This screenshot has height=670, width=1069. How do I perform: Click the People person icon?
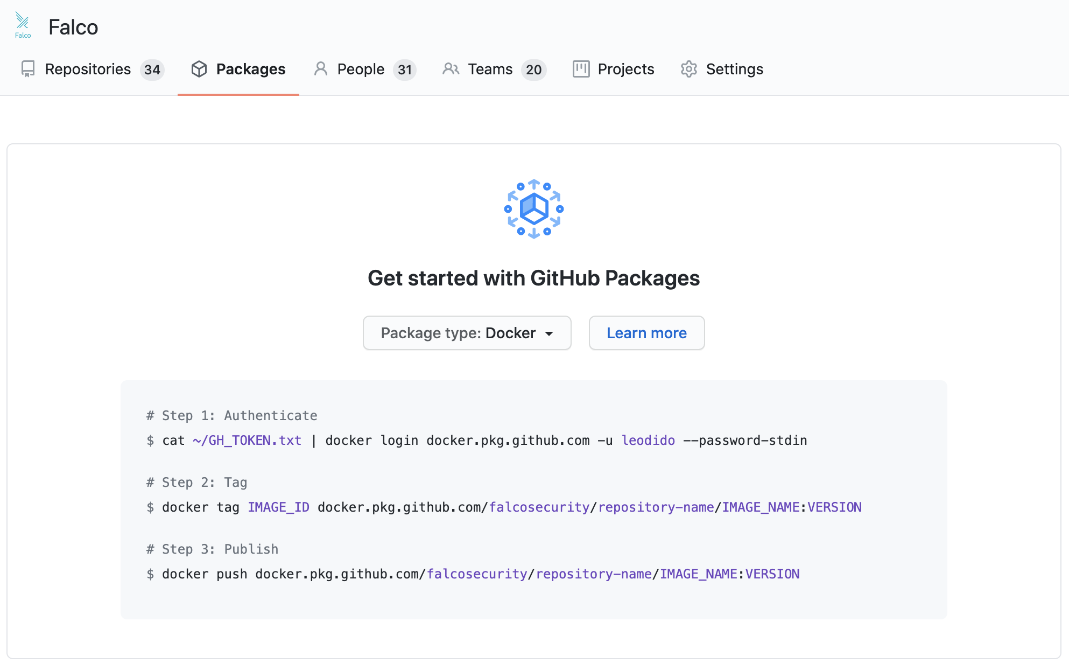[321, 69]
